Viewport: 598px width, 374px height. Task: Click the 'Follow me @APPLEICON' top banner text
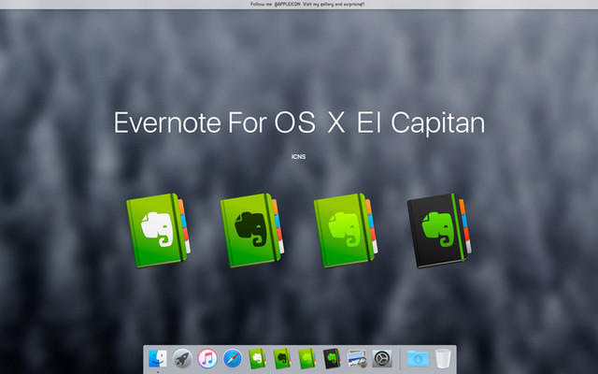(x=307, y=4)
